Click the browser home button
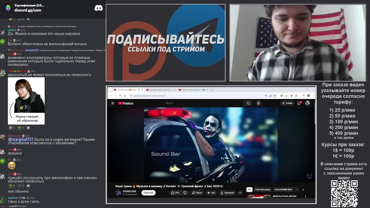 point(125,96)
